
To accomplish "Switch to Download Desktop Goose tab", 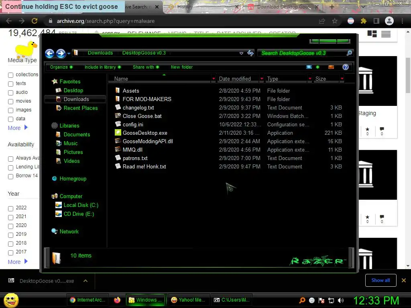I will pyautogui.click(x=283, y=7).
